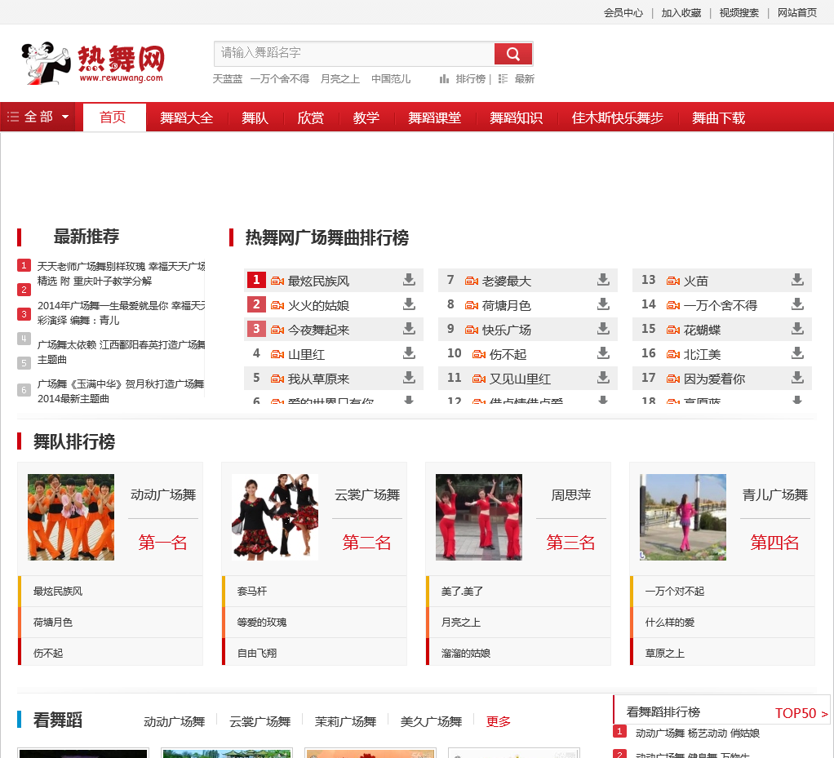The width and height of the screenshot is (834, 758).
Task: Select 欣赏 in the navigation bar
Action: click(x=311, y=118)
